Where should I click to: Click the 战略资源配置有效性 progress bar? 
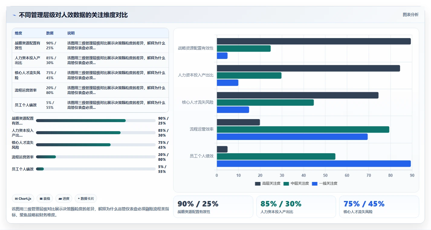tap(96, 121)
